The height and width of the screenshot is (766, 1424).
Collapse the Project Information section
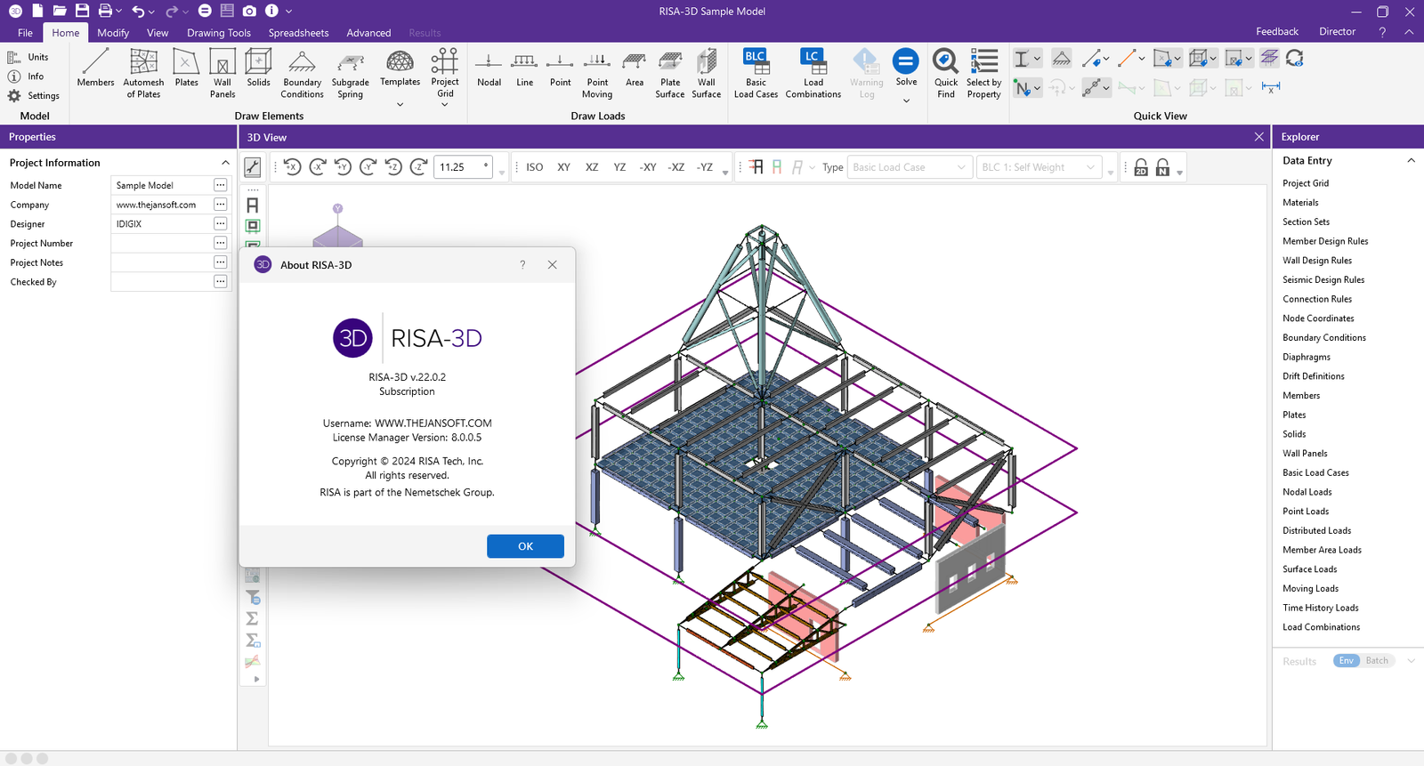coord(225,163)
